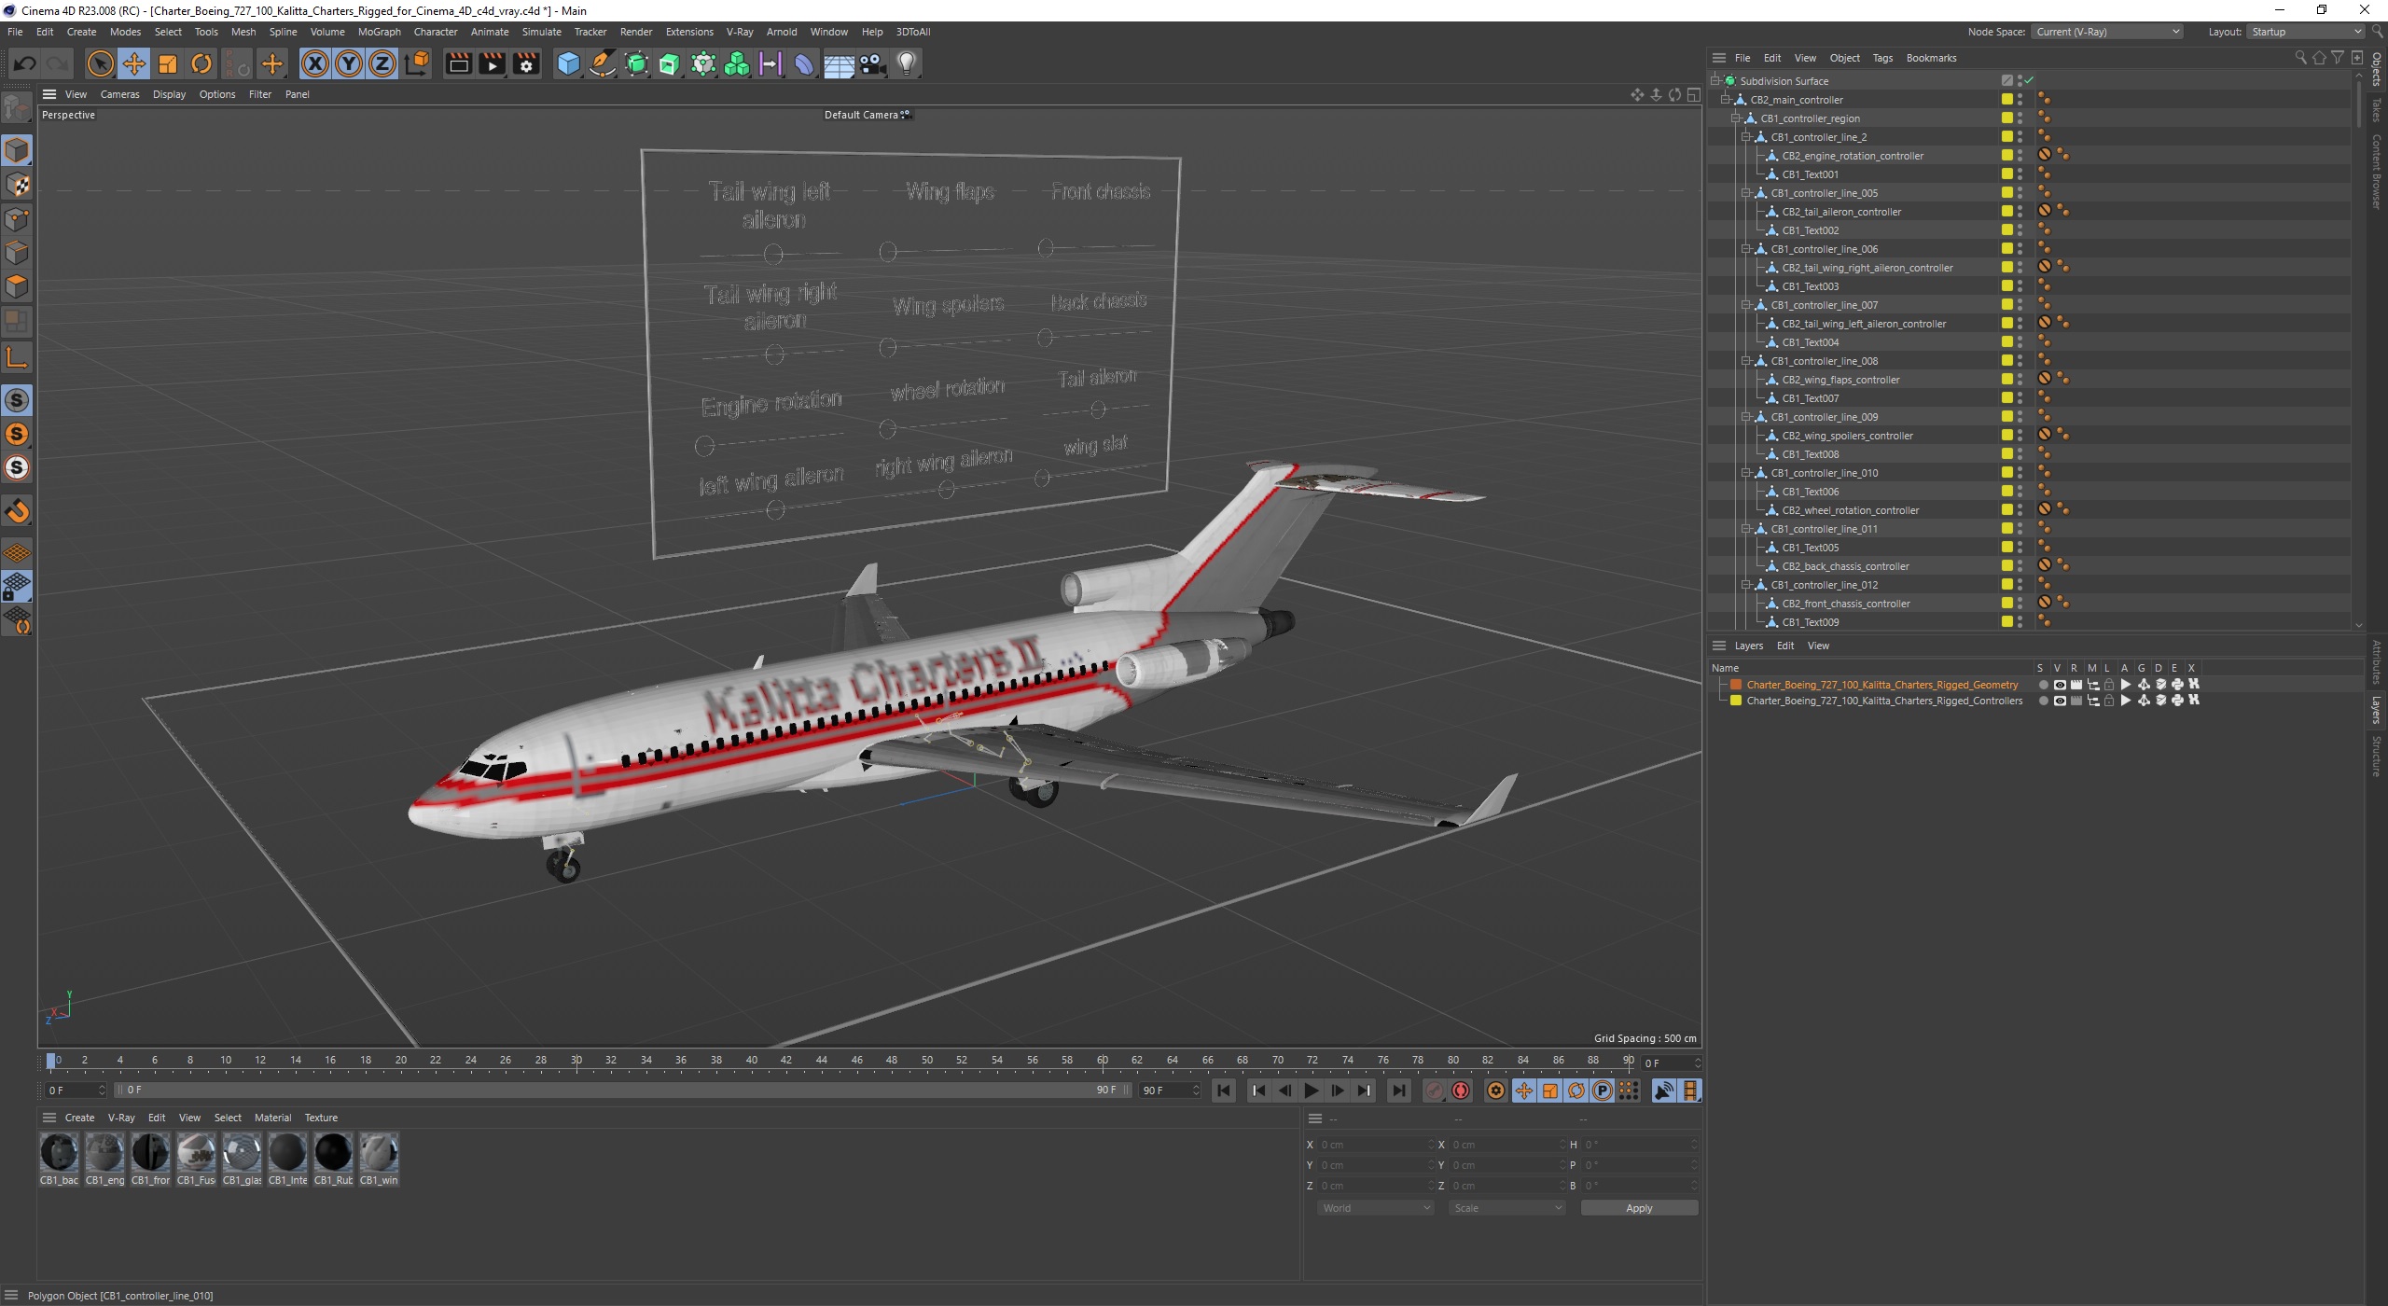
Task: Go to end of animation
Action: (1398, 1091)
